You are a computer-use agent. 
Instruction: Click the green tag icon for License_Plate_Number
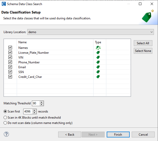pos(98,52)
